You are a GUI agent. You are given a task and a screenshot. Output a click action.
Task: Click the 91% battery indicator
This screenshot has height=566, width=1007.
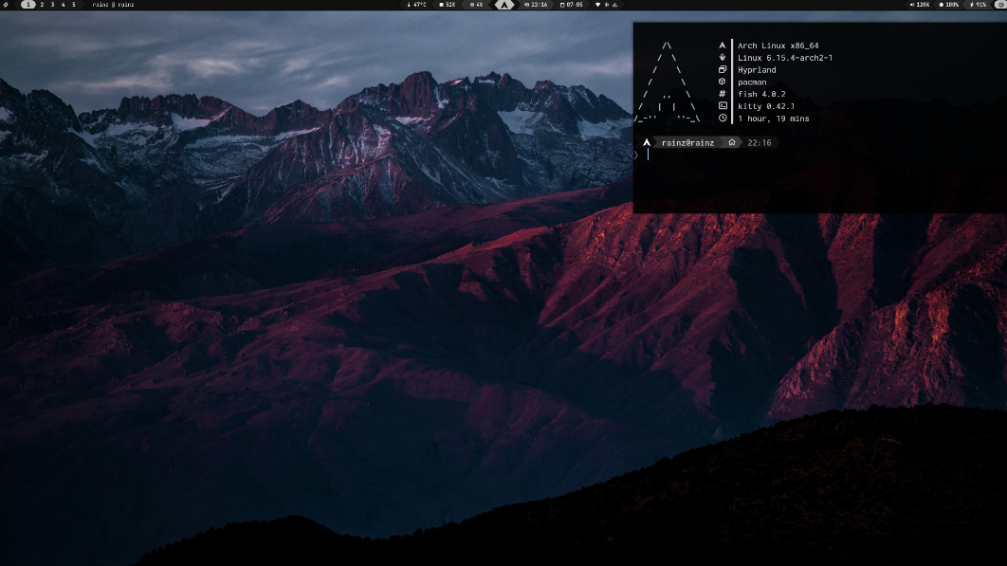tap(977, 5)
